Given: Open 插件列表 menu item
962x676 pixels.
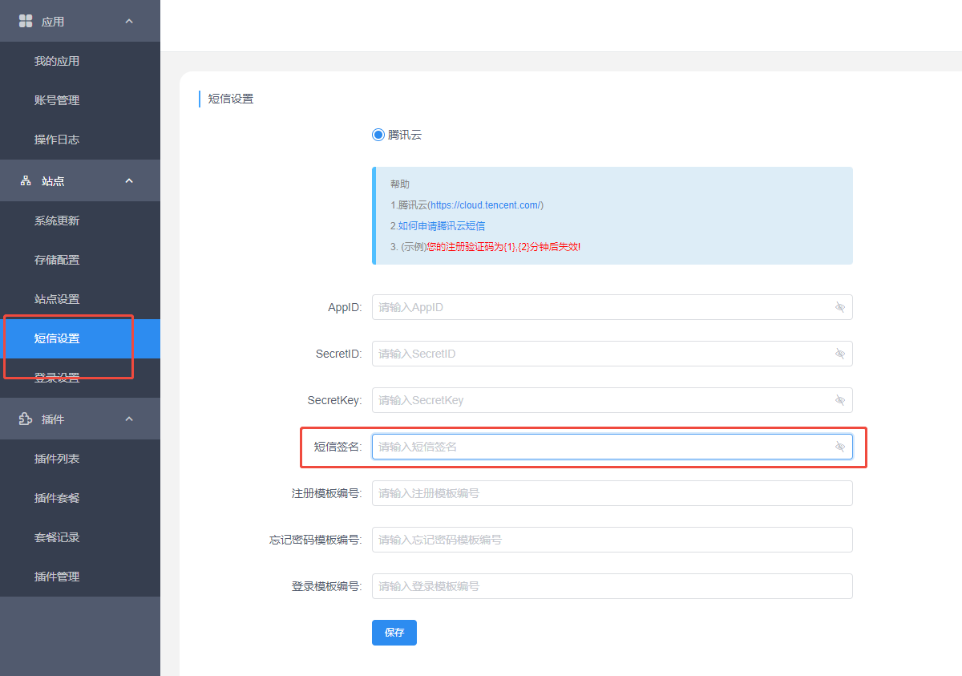Looking at the screenshot, I should (80, 459).
